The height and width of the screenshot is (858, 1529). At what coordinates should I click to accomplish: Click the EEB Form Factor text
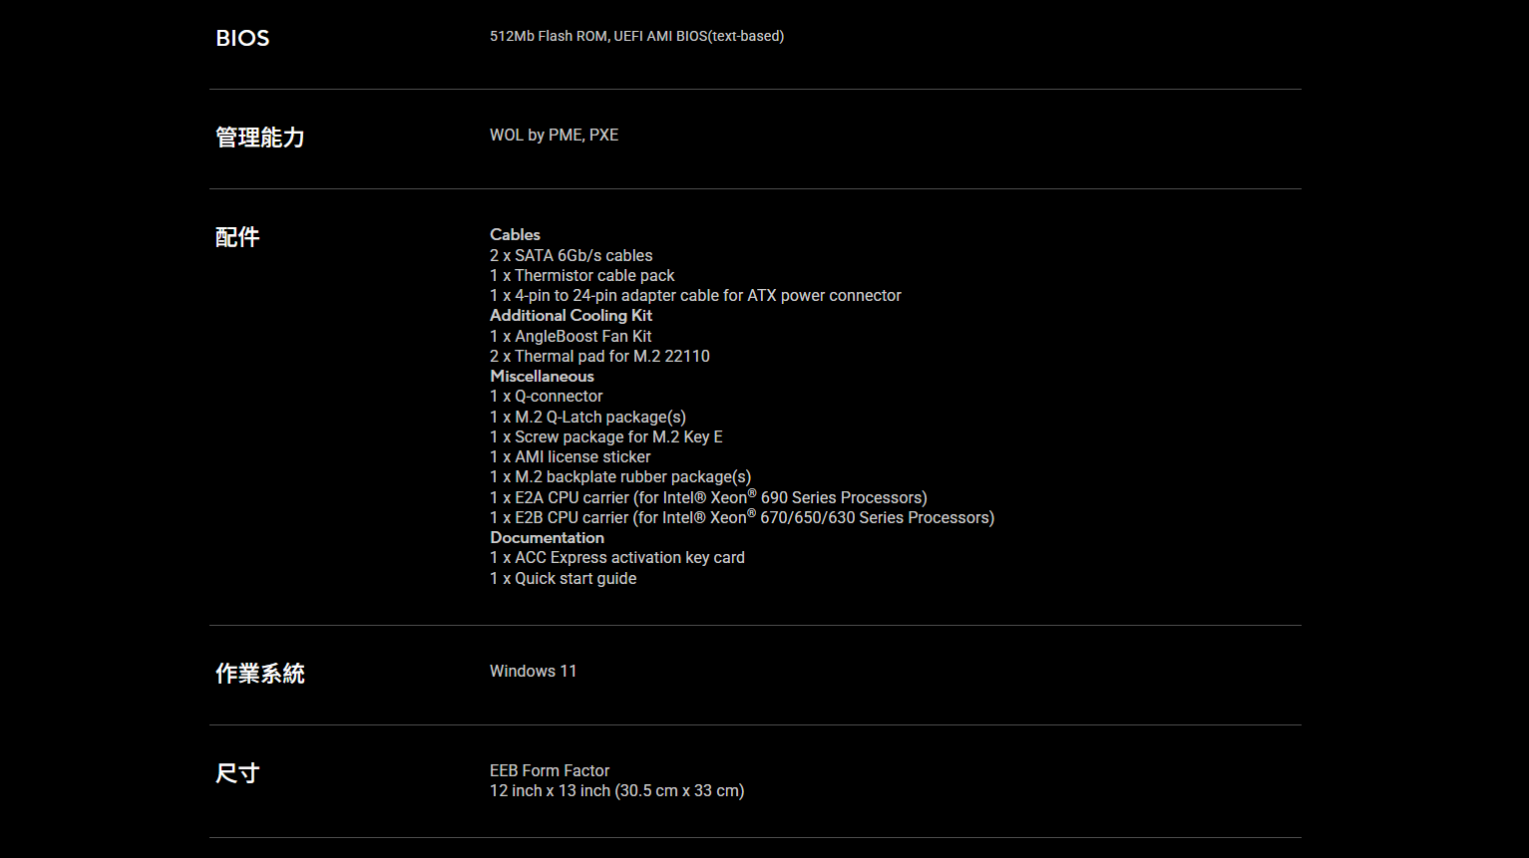point(549,771)
